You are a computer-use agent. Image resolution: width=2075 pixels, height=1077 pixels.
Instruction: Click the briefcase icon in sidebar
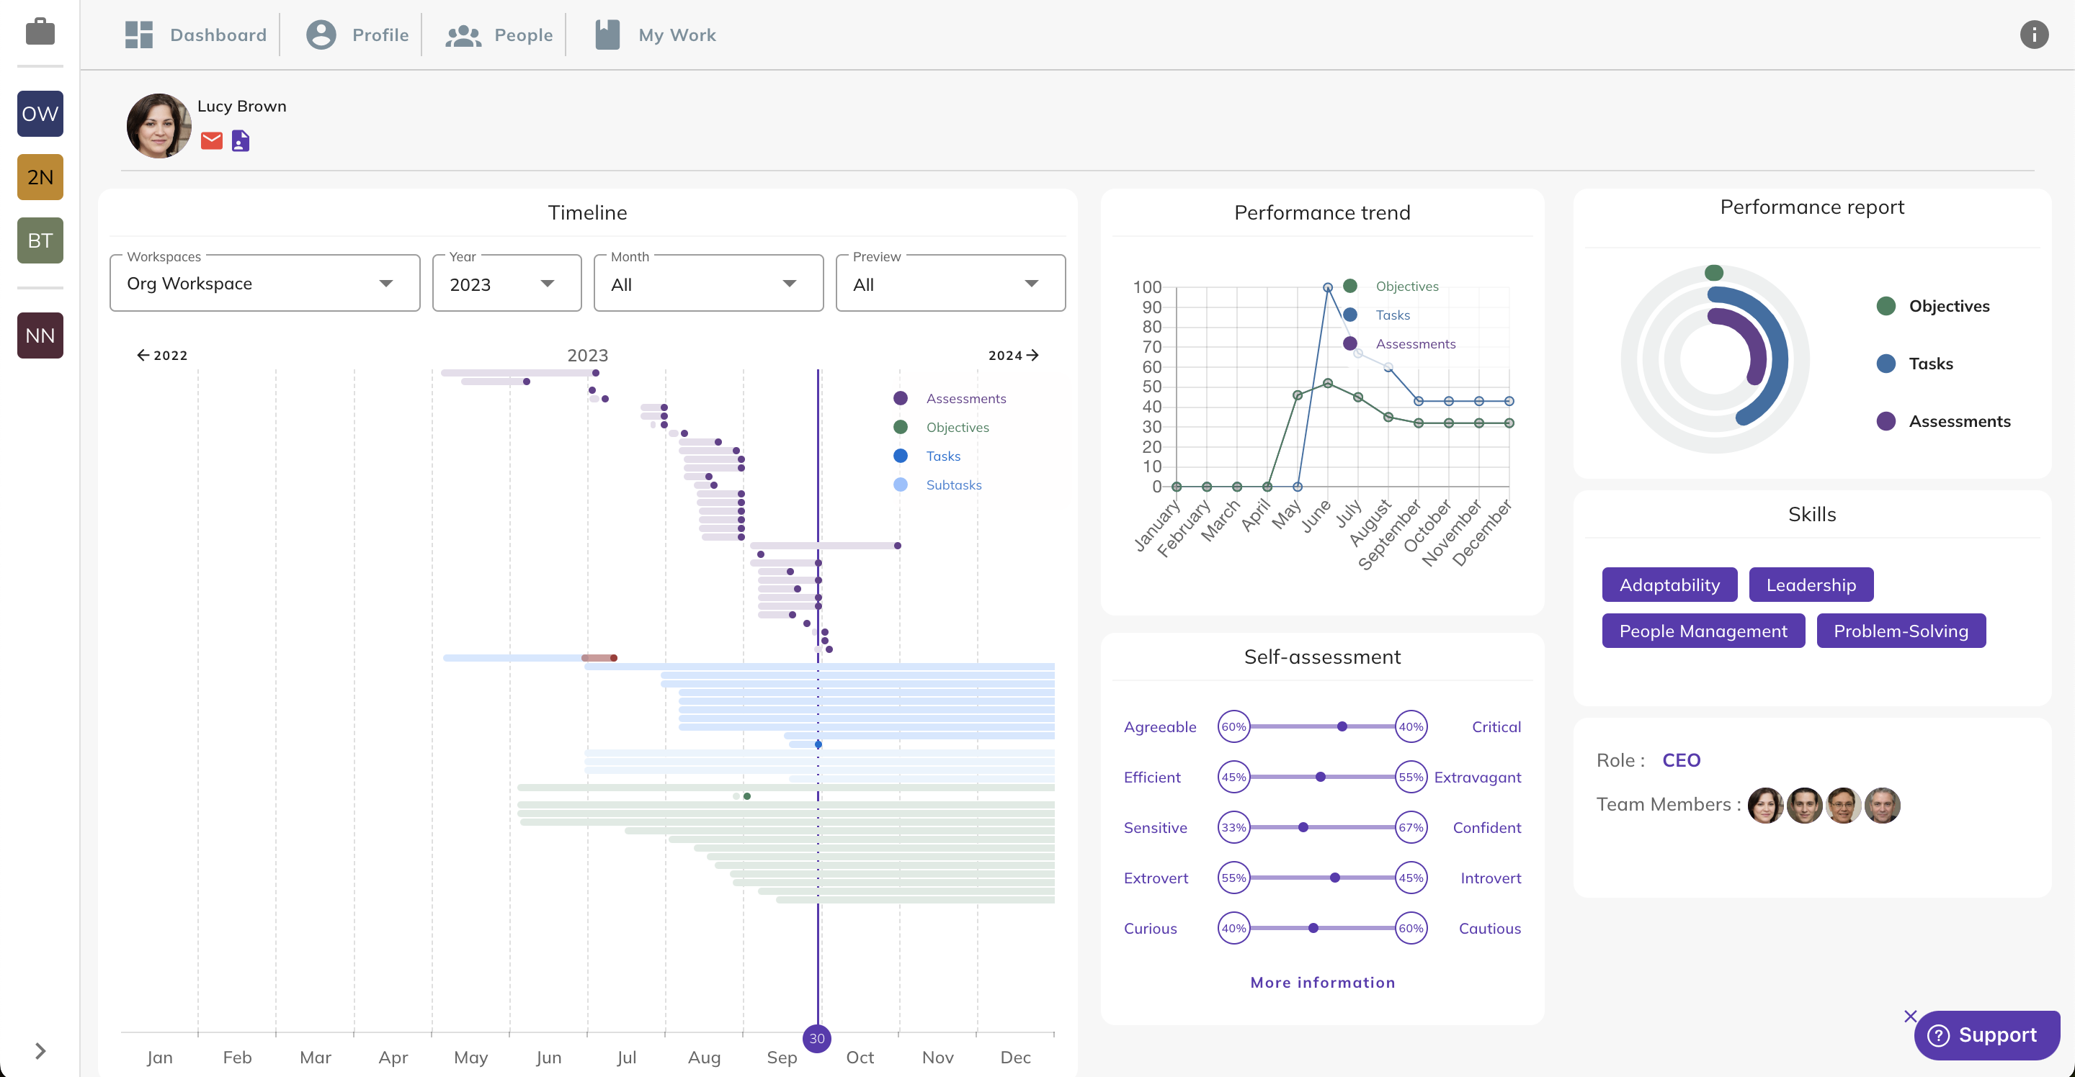point(40,32)
